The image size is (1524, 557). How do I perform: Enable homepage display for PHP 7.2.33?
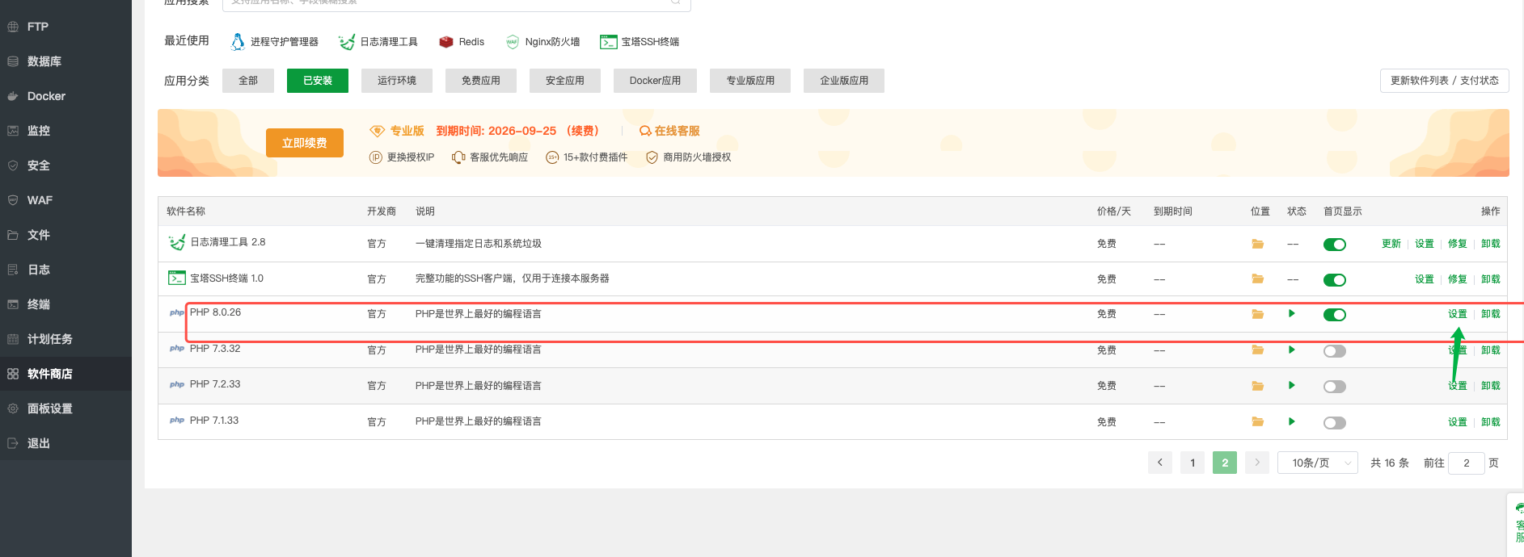pyautogui.click(x=1335, y=387)
